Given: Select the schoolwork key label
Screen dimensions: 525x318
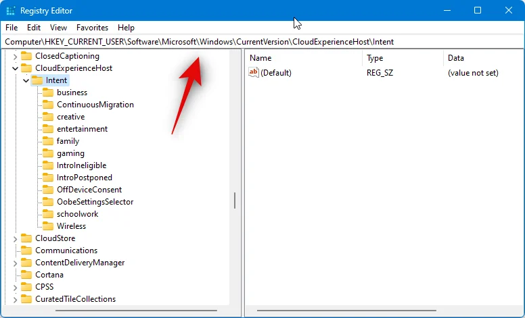Looking at the screenshot, I should [78, 214].
